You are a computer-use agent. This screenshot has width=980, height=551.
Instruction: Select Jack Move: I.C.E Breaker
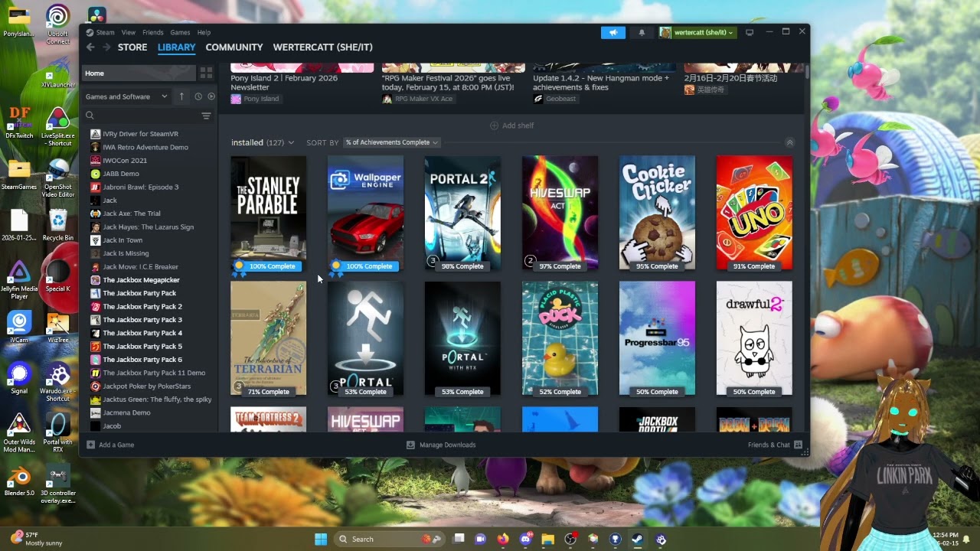[140, 267]
